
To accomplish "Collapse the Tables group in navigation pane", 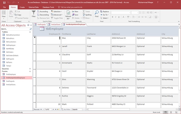I will coord(30,32).
